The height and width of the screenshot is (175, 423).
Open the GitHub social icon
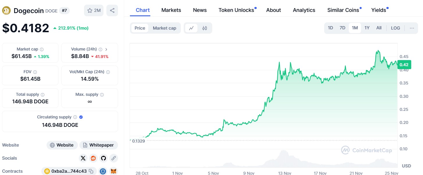[103, 158]
